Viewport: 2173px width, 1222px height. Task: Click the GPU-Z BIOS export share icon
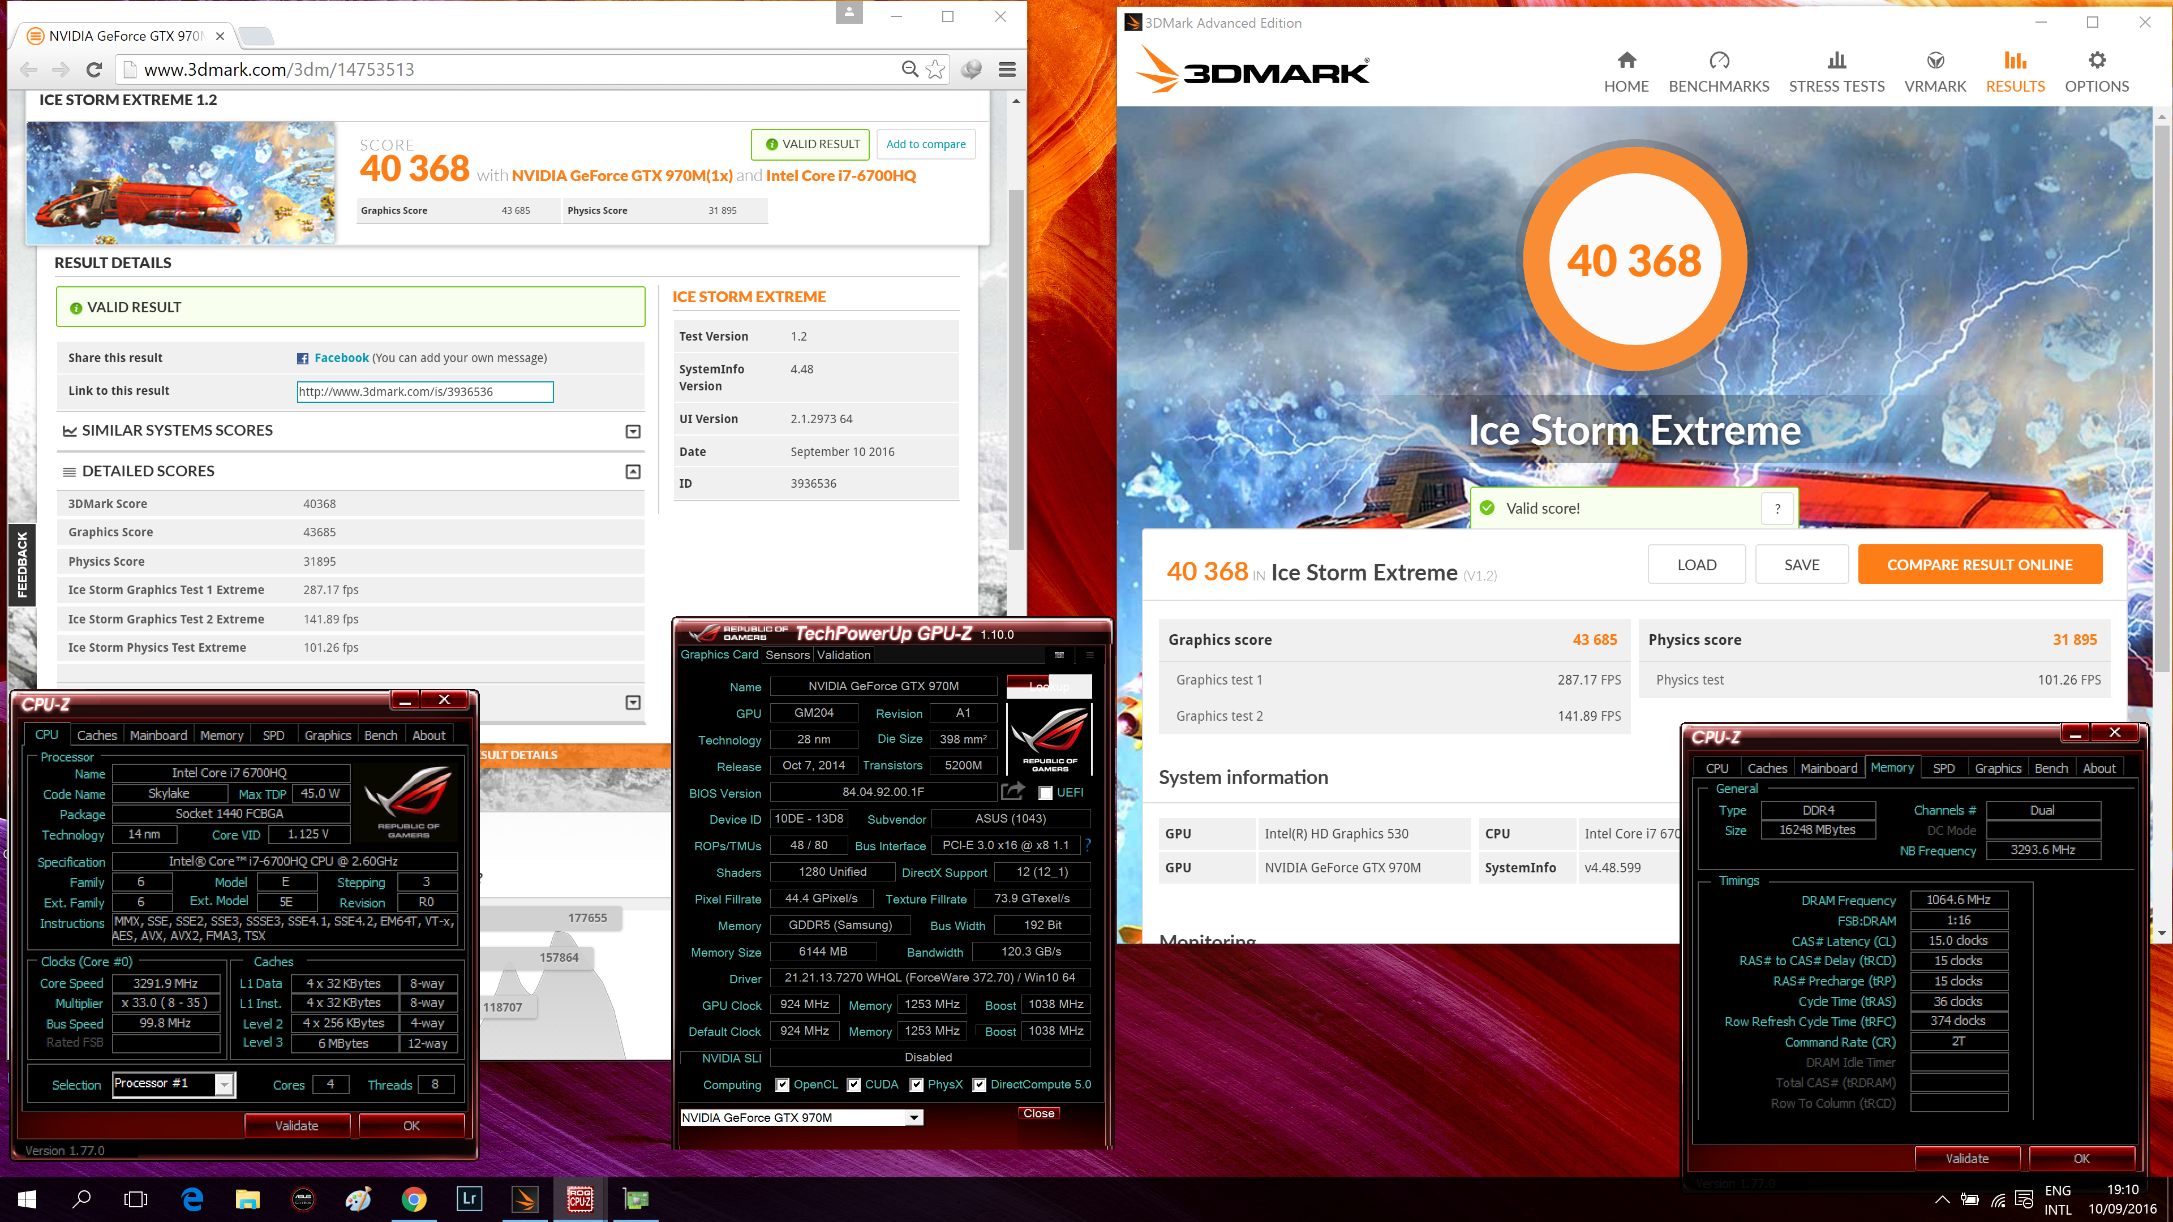click(x=1012, y=791)
